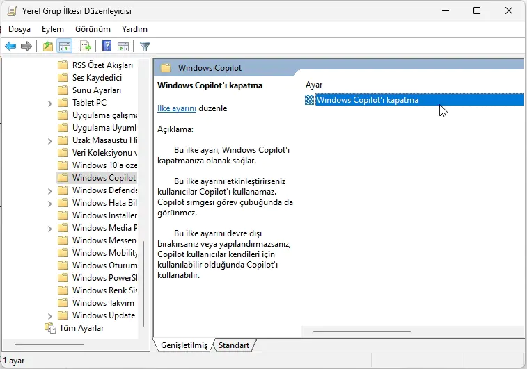Select the 'Windows Copilot'ı kapatma' setting row
Viewport: 527px width, 369px height.
[414, 99]
